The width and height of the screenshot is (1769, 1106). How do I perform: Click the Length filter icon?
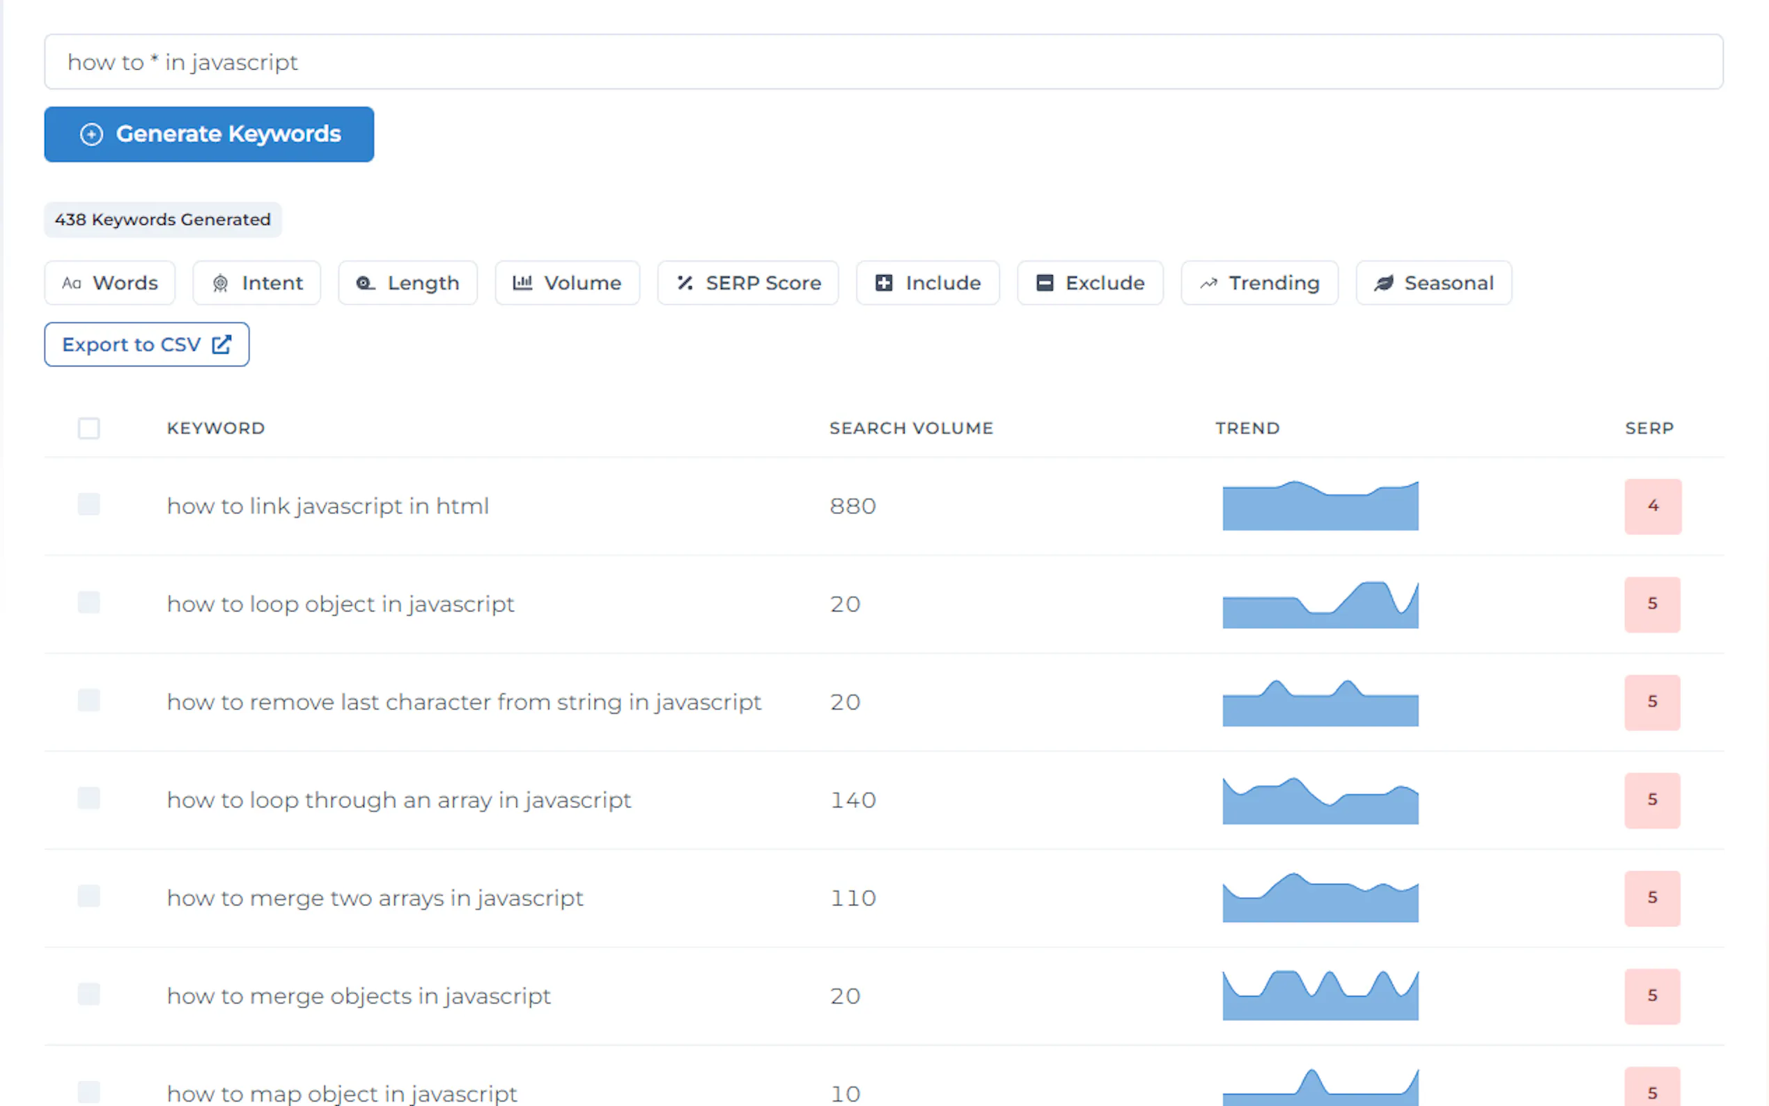(x=365, y=283)
